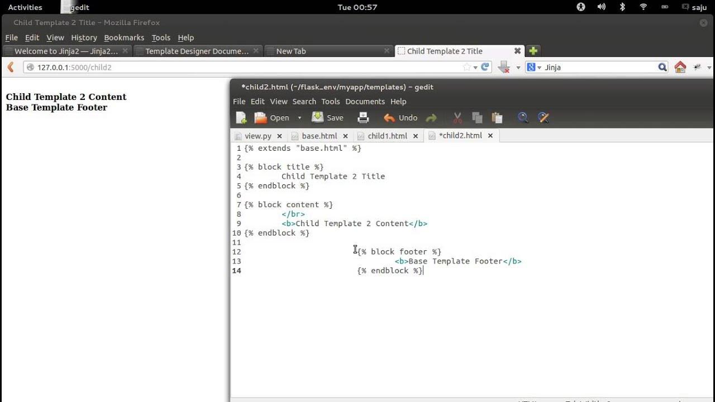Open gedit's View menu

[x=279, y=102]
